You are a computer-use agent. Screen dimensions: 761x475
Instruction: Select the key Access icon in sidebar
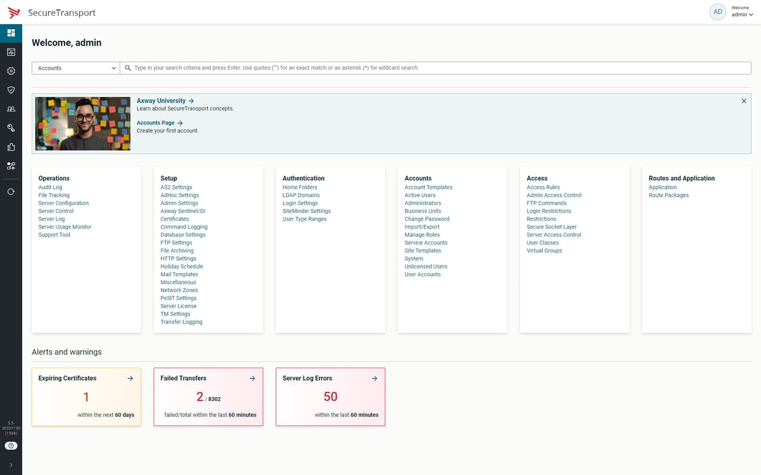pos(11,128)
